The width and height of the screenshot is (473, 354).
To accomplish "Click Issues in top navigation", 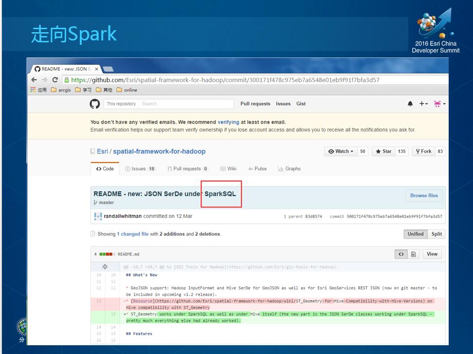I will pyautogui.click(x=283, y=104).
